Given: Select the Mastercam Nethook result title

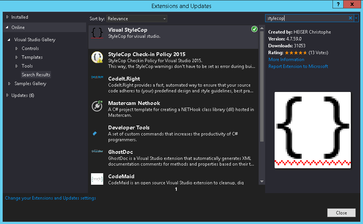Looking at the screenshot, I should [x=134, y=103].
